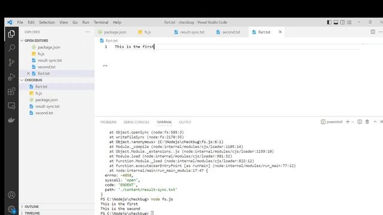The width and height of the screenshot is (383, 215).
Task: Open the Selection menu
Action: (47, 22)
